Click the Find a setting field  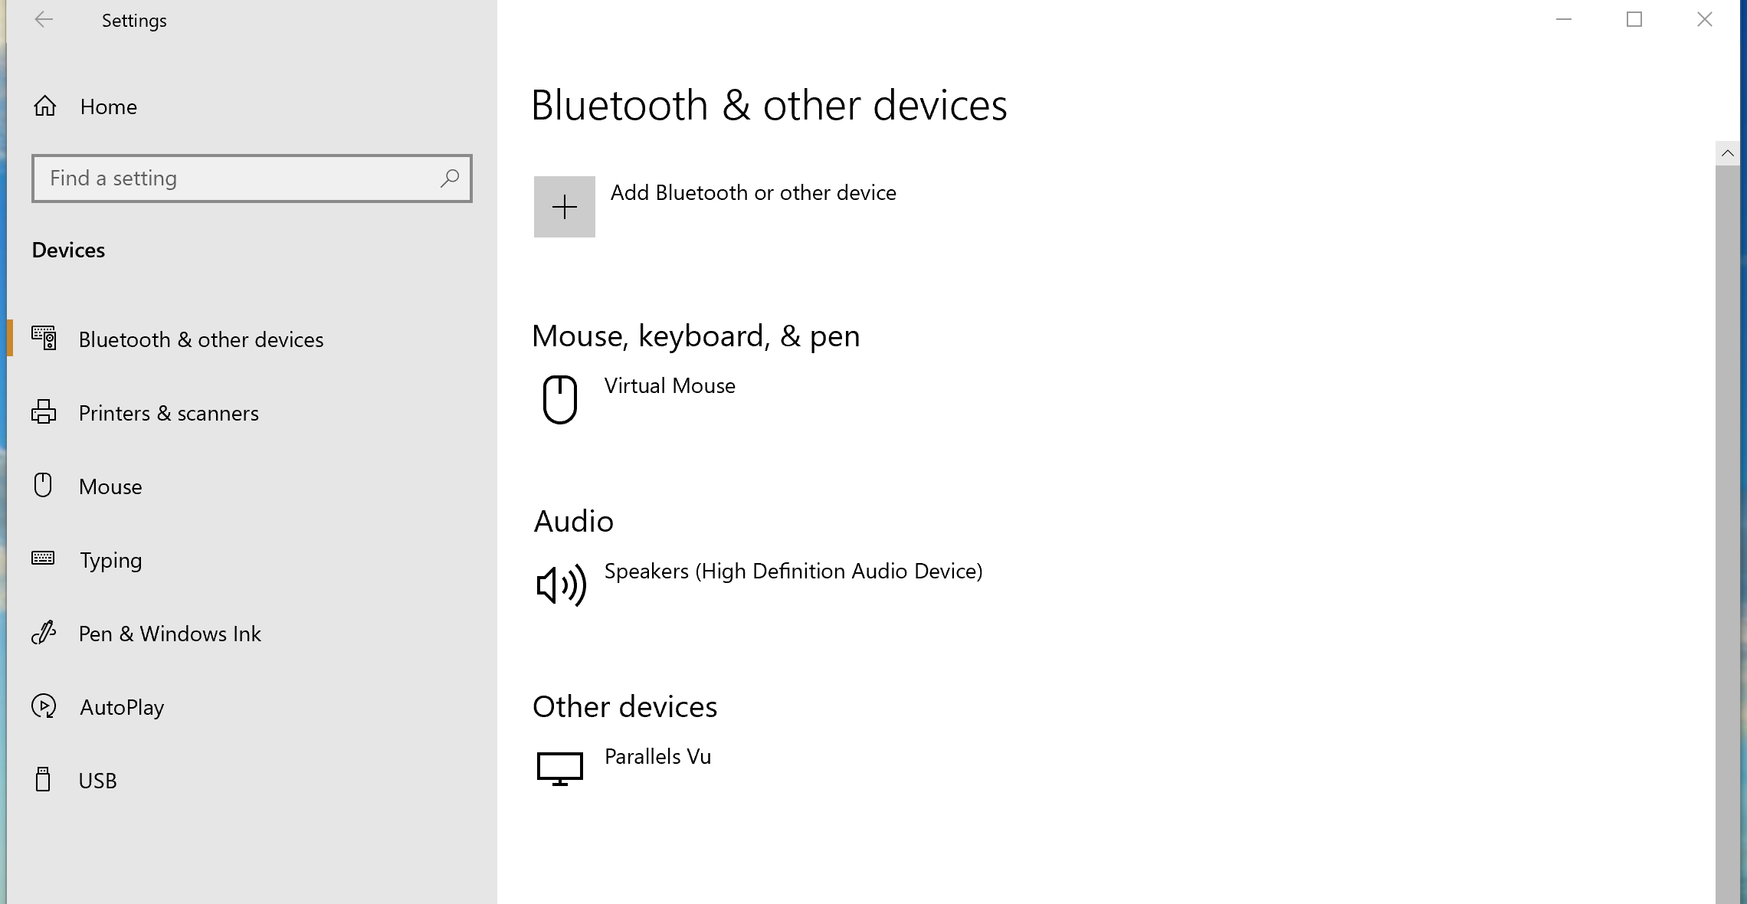coord(238,179)
